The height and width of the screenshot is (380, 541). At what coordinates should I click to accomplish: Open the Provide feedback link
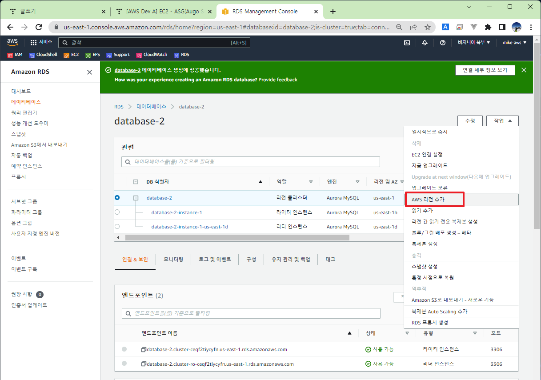coord(278,80)
